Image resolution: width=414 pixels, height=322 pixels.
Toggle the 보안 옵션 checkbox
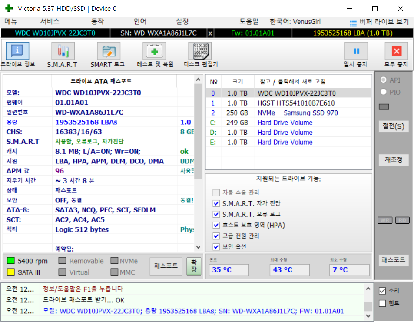(216, 246)
